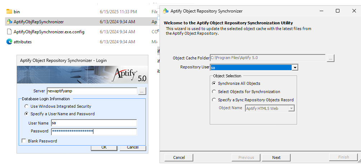
Task: Select the 'attributes' file name
Action: click(x=23, y=42)
